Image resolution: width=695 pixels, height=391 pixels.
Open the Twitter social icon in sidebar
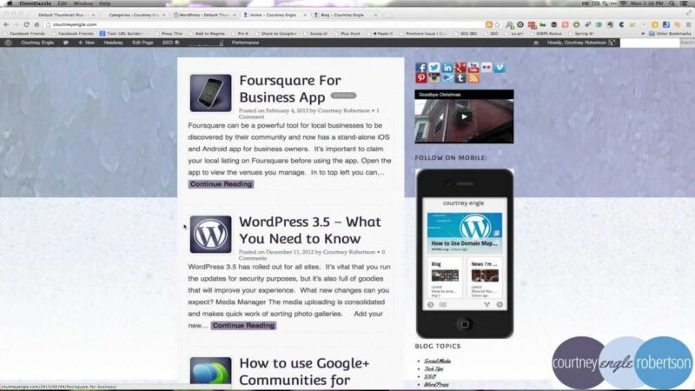[x=434, y=68]
